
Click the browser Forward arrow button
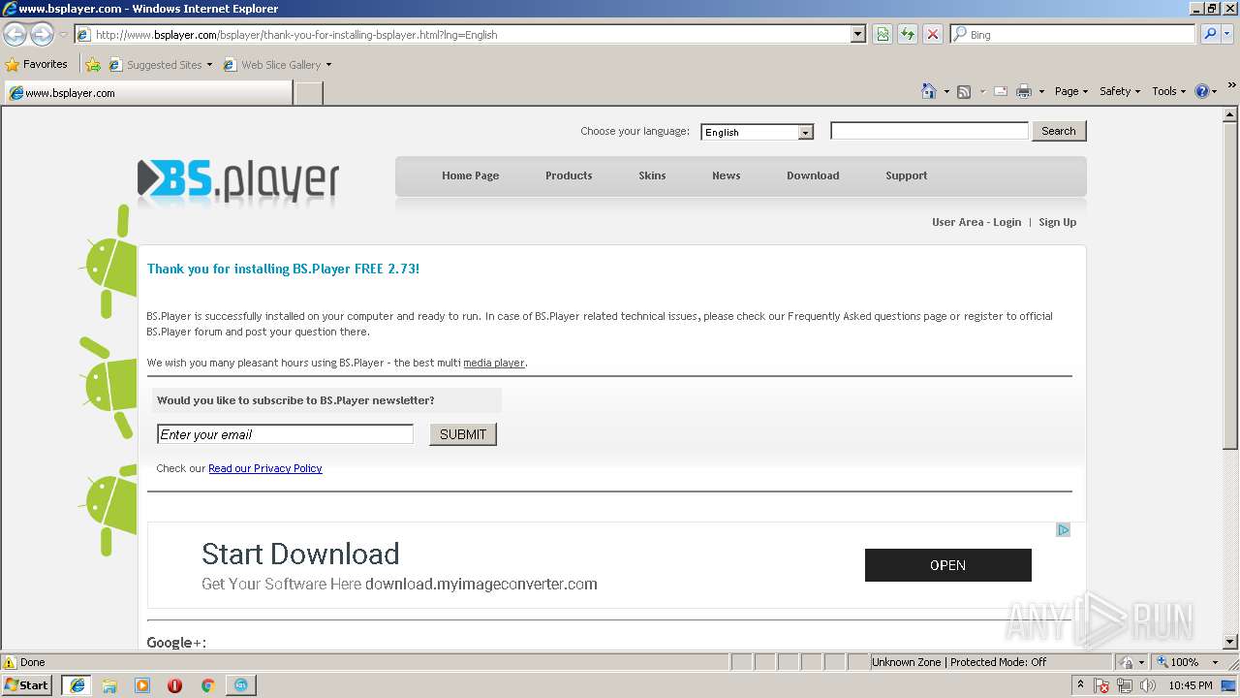coord(42,35)
